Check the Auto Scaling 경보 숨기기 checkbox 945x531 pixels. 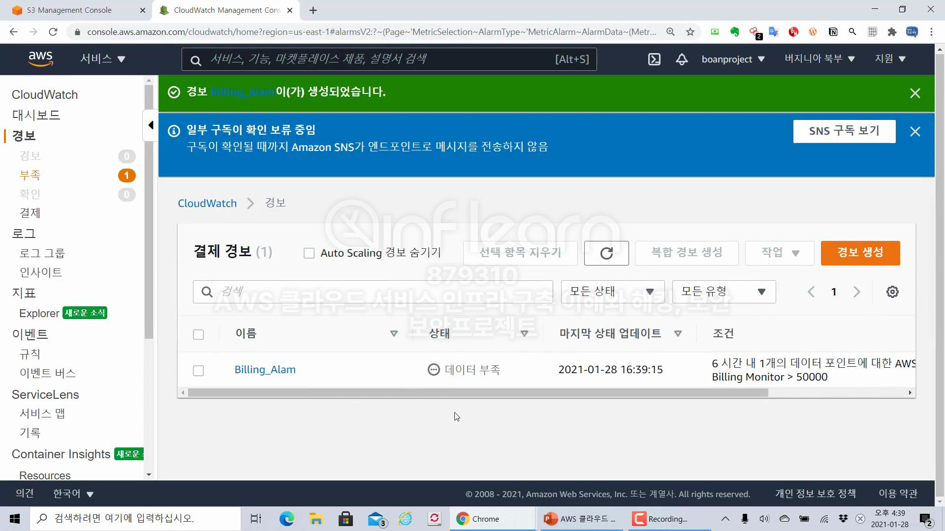[x=309, y=253]
